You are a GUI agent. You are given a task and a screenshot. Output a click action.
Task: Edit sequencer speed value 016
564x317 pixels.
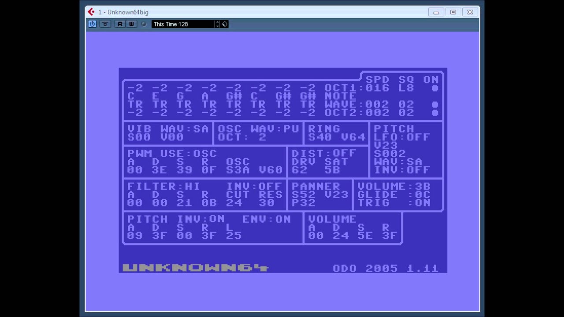coord(377,88)
